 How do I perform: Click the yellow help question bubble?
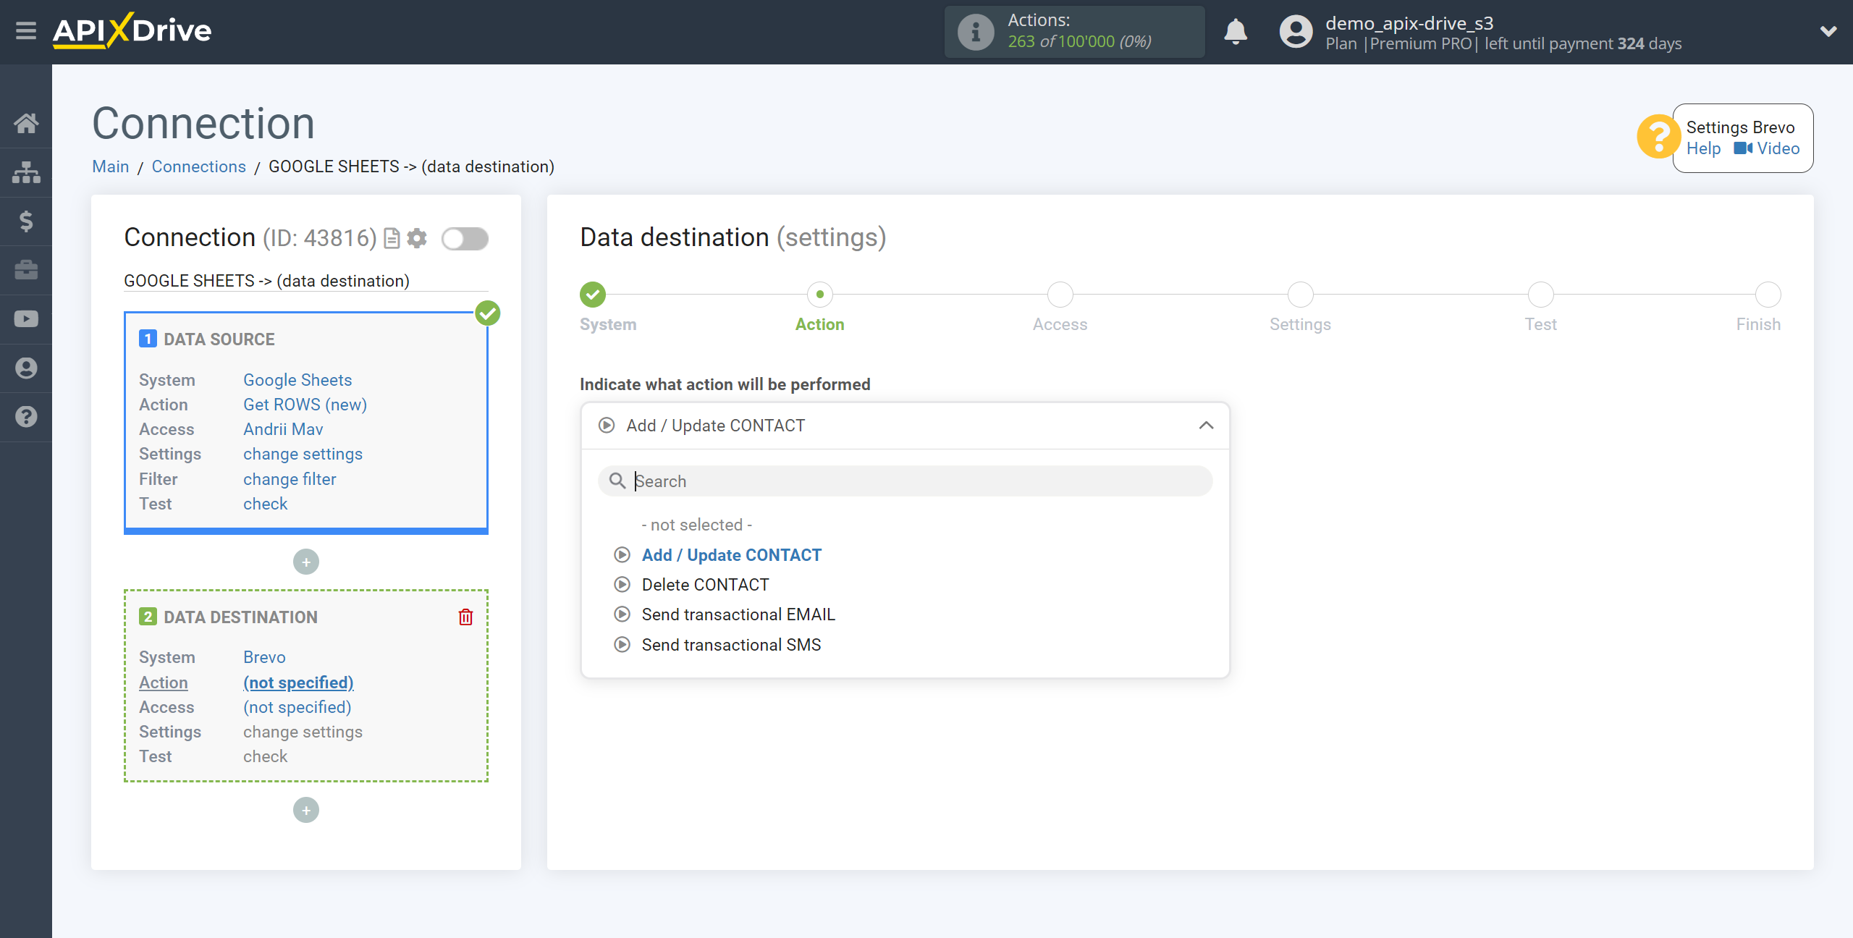coord(1658,136)
